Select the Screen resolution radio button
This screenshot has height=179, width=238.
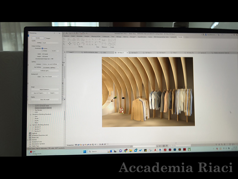coord(43,48)
